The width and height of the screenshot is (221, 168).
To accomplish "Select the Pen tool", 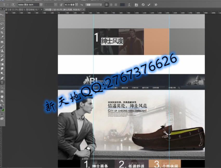I will (2, 78).
